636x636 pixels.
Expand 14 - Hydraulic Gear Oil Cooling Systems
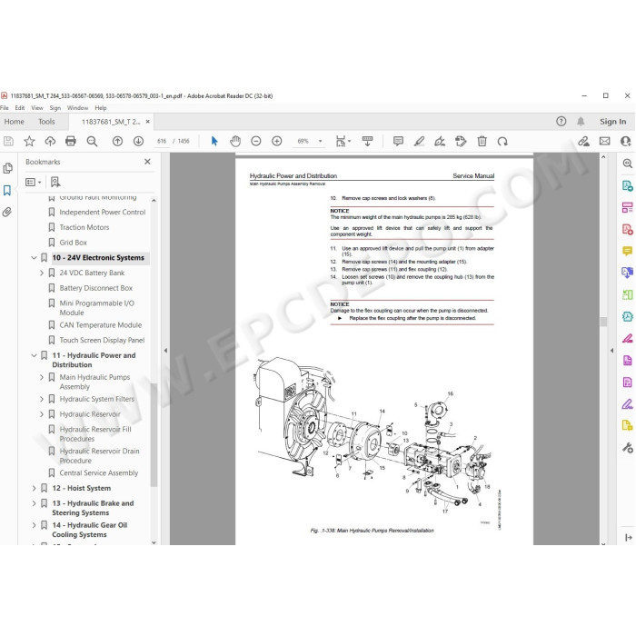(35, 525)
